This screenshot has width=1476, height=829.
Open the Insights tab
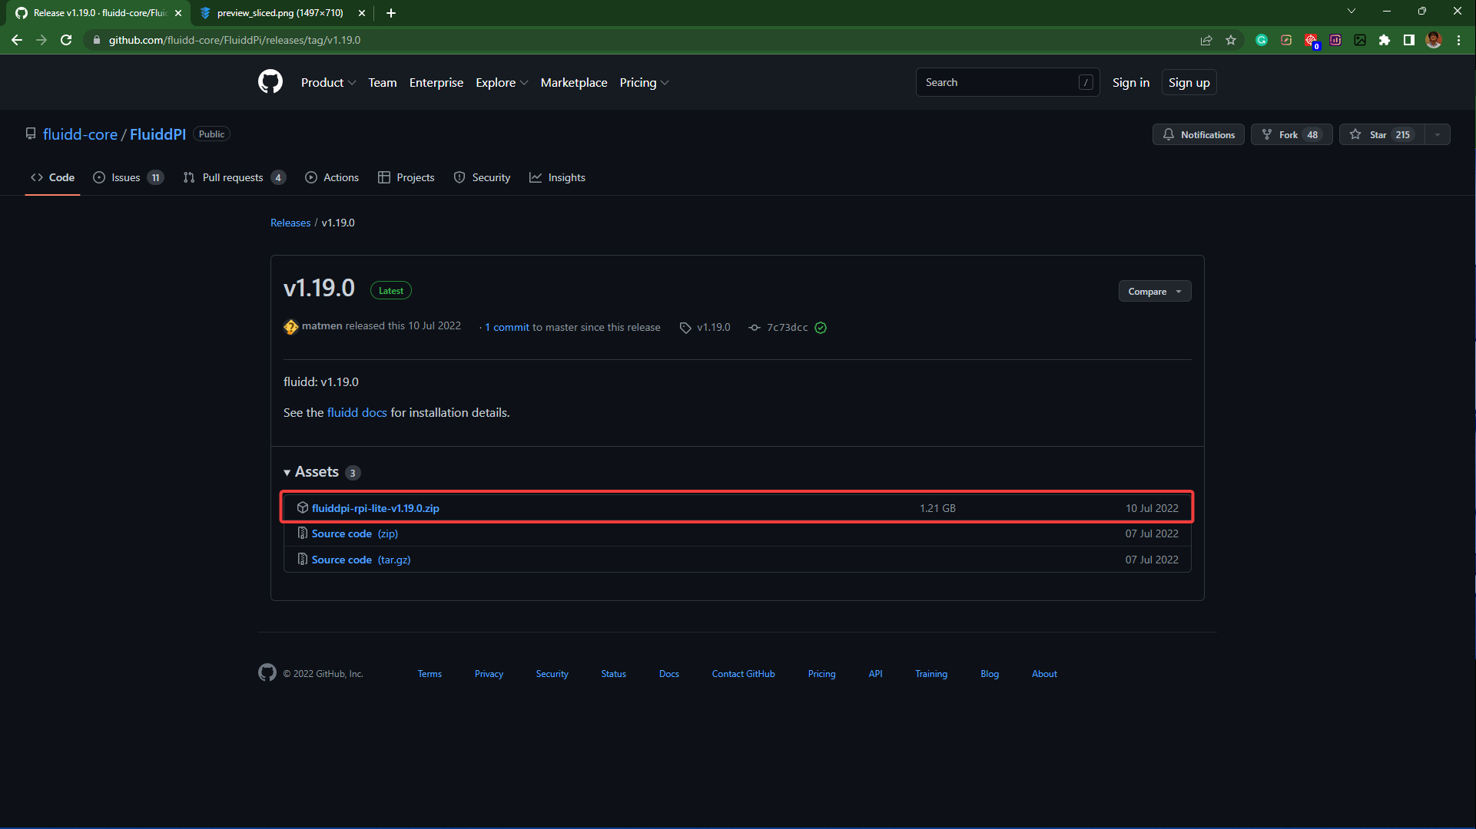point(557,177)
